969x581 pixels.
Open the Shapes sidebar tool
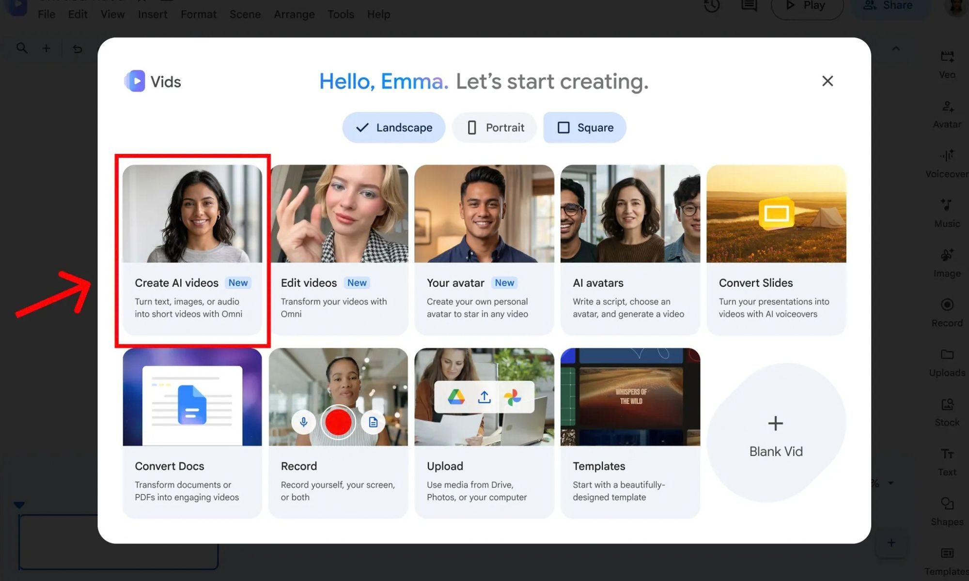(x=947, y=512)
